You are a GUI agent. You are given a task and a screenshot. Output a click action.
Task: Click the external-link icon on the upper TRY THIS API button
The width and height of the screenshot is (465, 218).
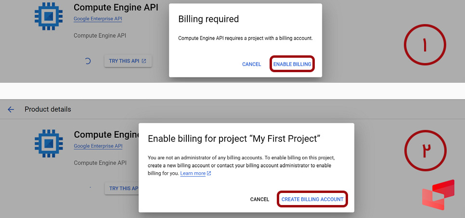pos(144,61)
